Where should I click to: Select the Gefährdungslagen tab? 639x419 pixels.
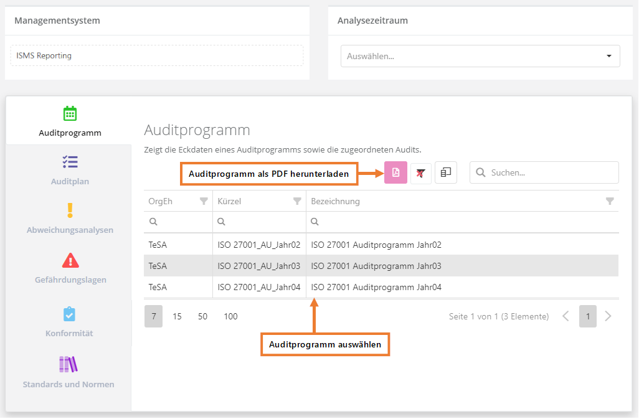click(70, 268)
